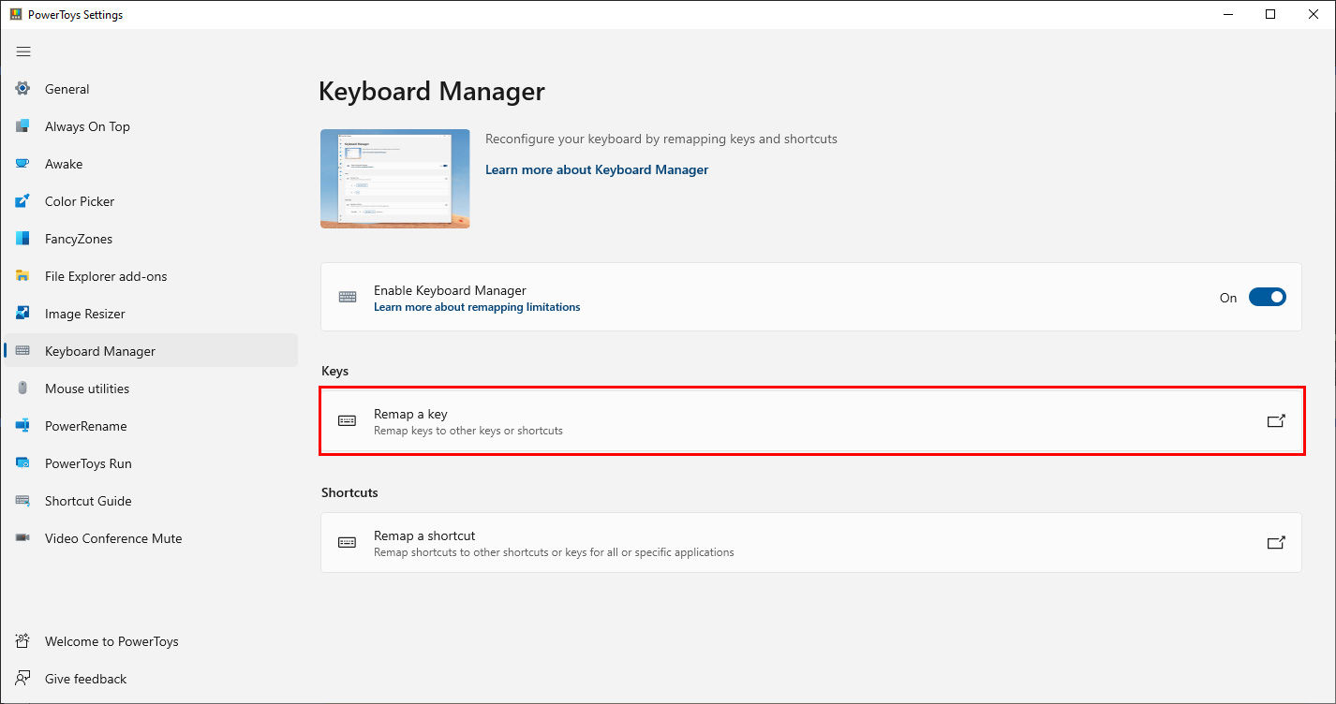
Task: Toggle off Enable Keyboard Manager
Action: (x=1267, y=297)
